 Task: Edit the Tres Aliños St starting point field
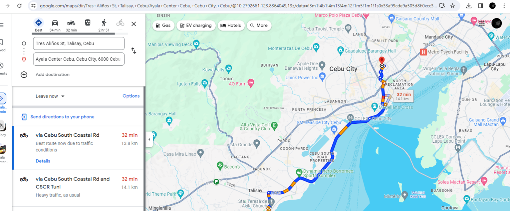pyautogui.click(x=79, y=43)
